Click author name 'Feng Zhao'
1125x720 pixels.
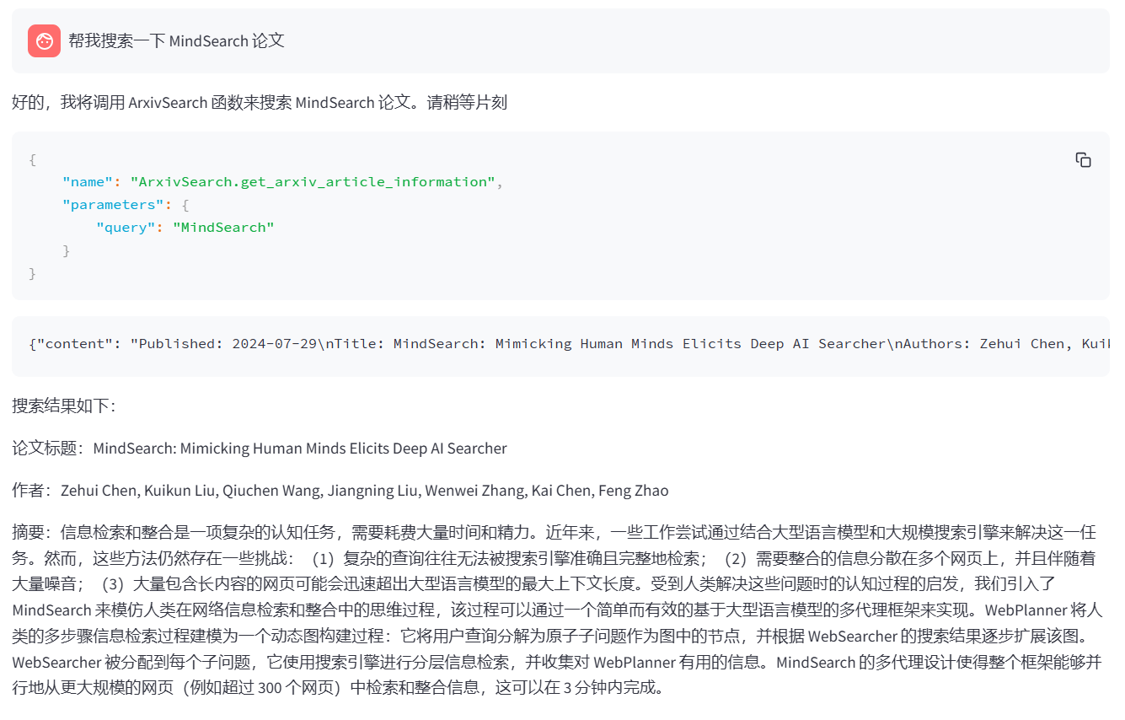pos(635,491)
